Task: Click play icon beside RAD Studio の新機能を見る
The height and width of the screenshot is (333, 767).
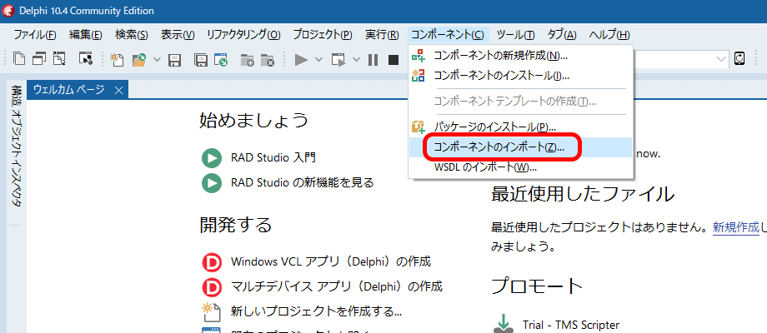Action: click(211, 183)
